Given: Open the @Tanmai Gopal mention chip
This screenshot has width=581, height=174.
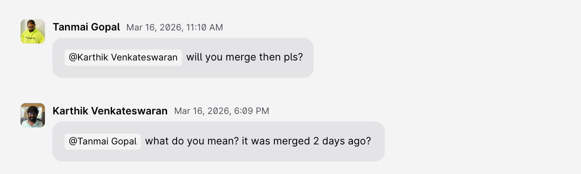Looking at the screenshot, I should click(x=103, y=141).
